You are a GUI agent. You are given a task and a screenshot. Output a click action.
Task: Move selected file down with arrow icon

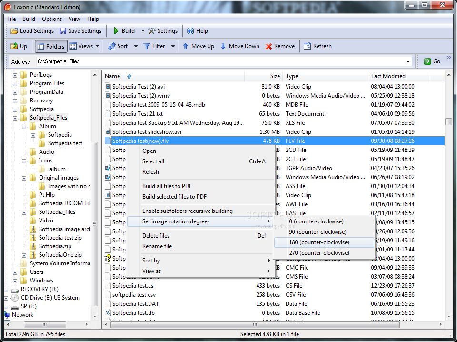pos(223,46)
